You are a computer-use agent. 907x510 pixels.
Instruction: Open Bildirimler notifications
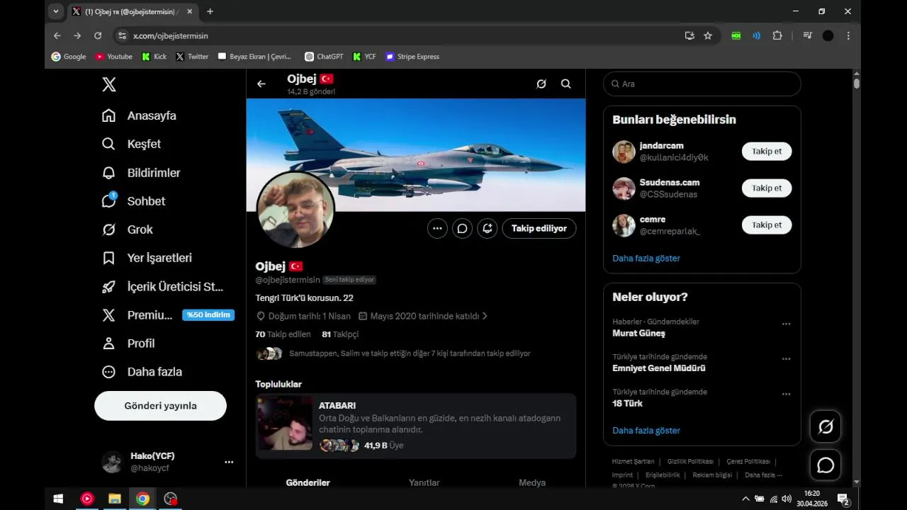tap(140, 173)
